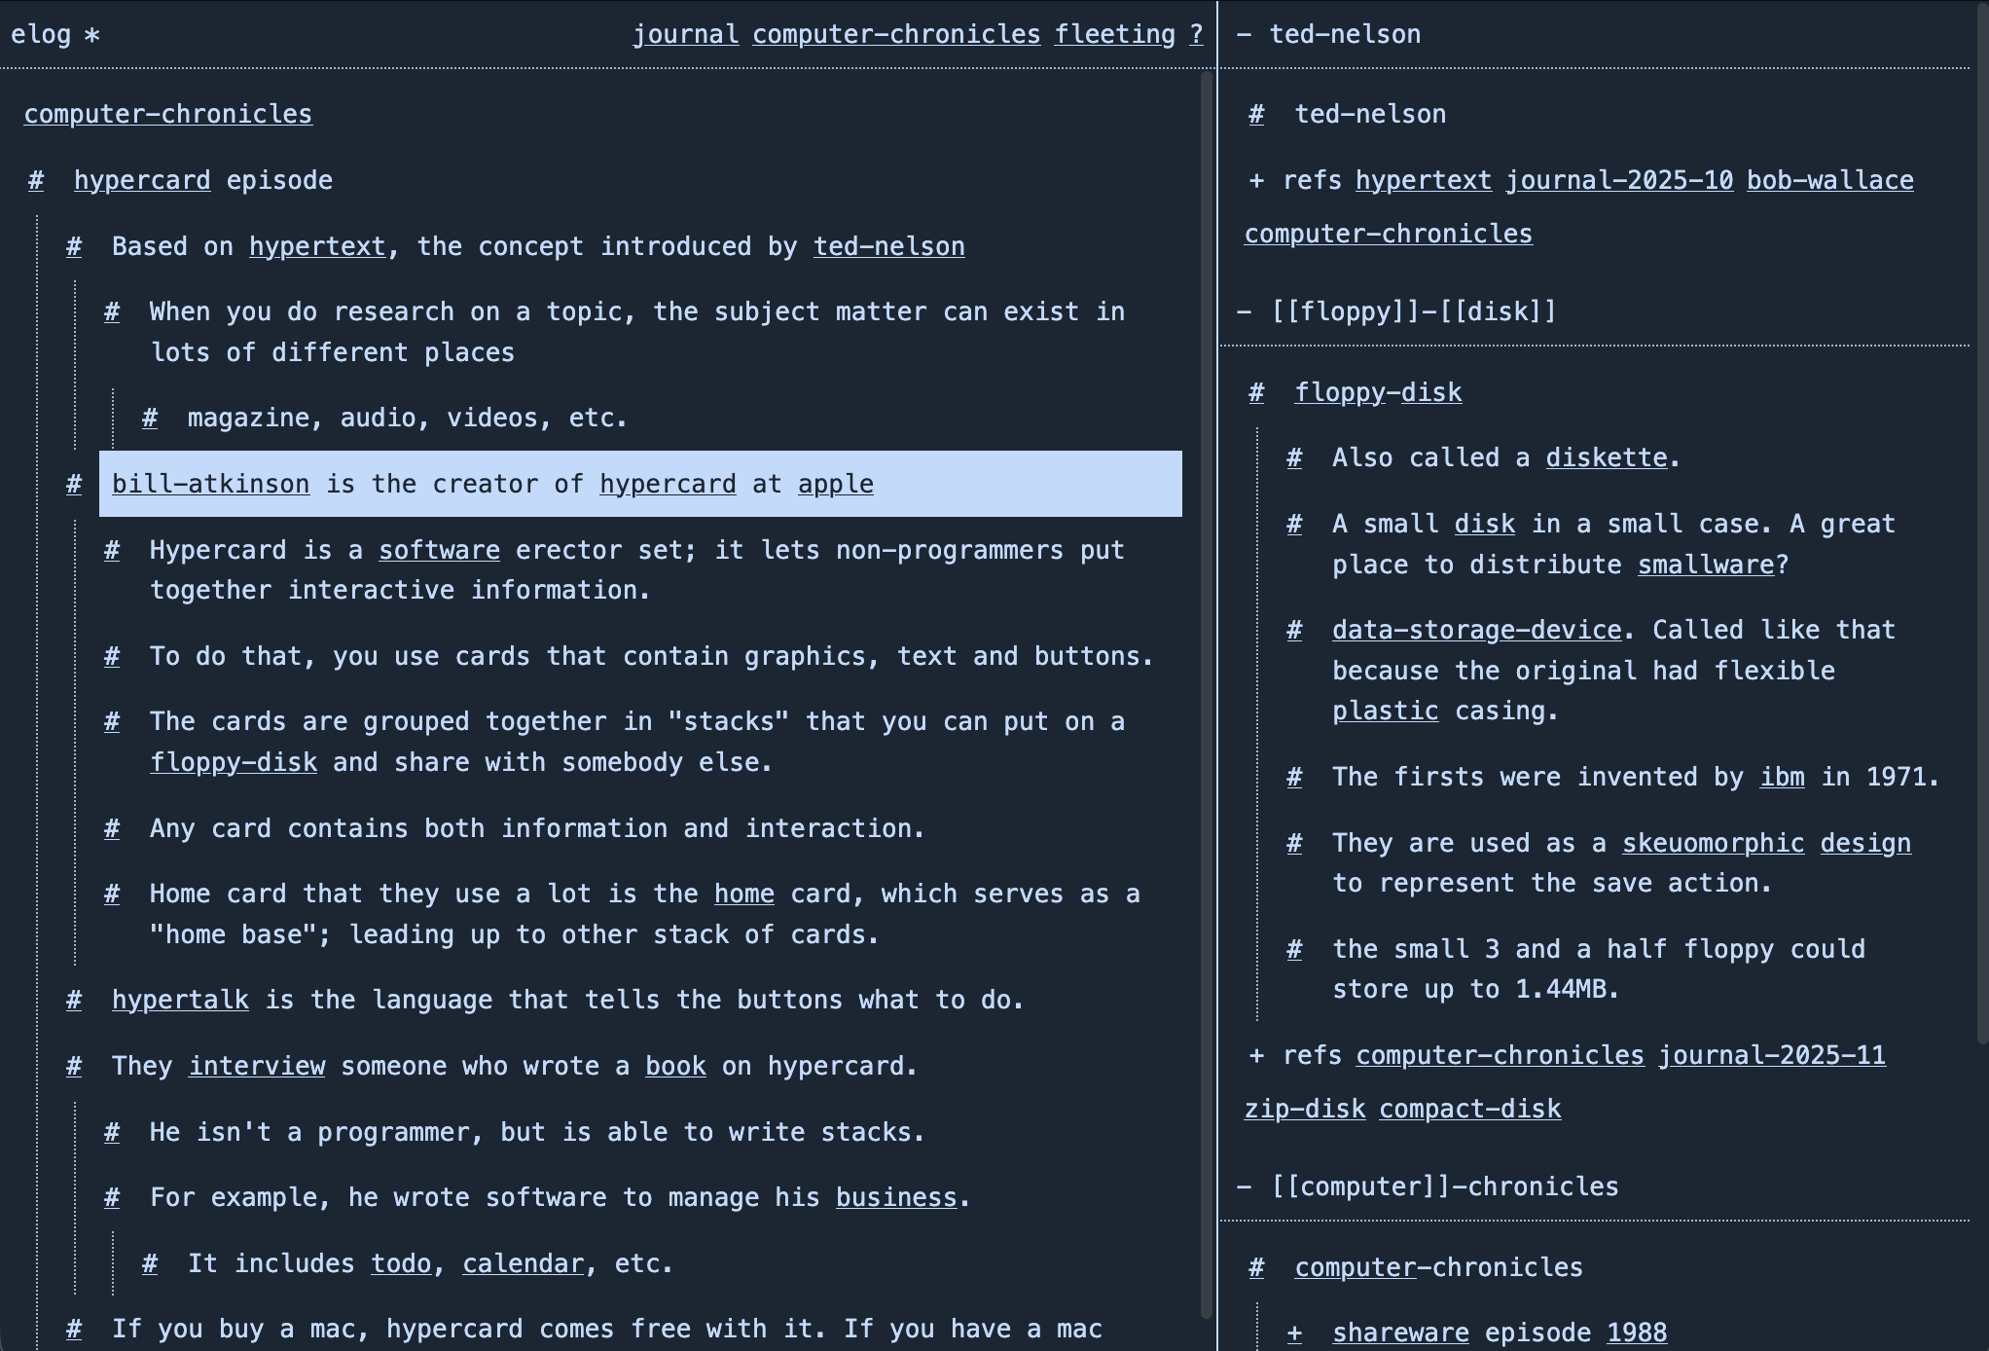
Task: Collapse the [[floppy]]-[[disk]] panel section
Action: tap(1244, 312)
